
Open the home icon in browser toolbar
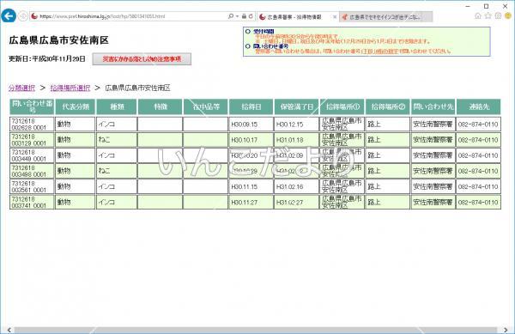[x=478, y=15]
